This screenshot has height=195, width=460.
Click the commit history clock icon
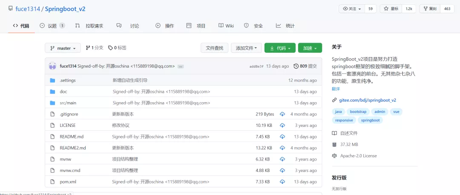pos(296,66)
